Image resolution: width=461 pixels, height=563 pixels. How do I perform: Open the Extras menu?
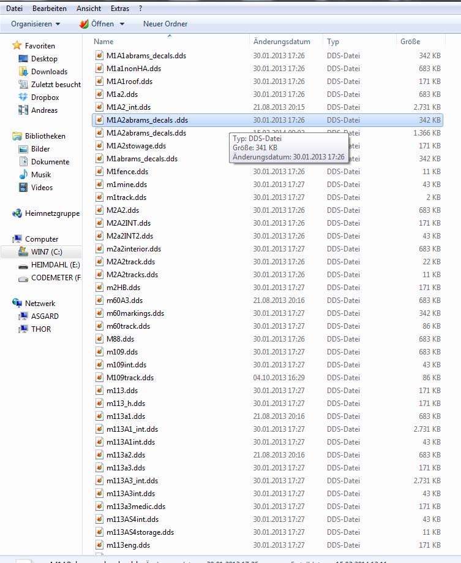(x=120, y=9)
